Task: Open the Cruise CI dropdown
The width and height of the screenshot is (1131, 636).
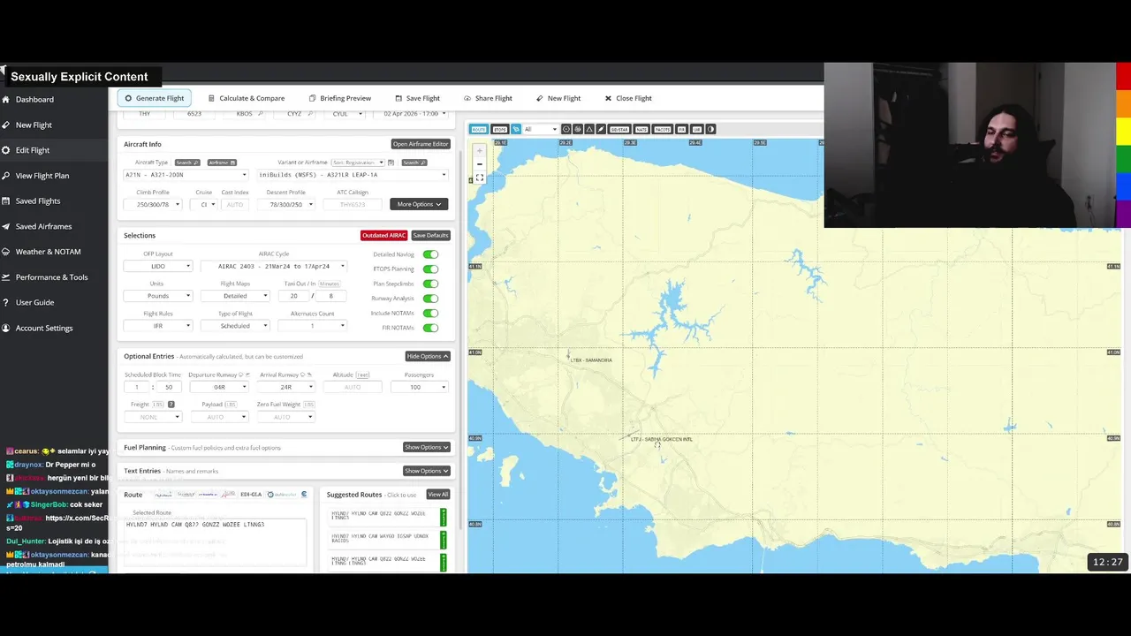Action: 203,204
